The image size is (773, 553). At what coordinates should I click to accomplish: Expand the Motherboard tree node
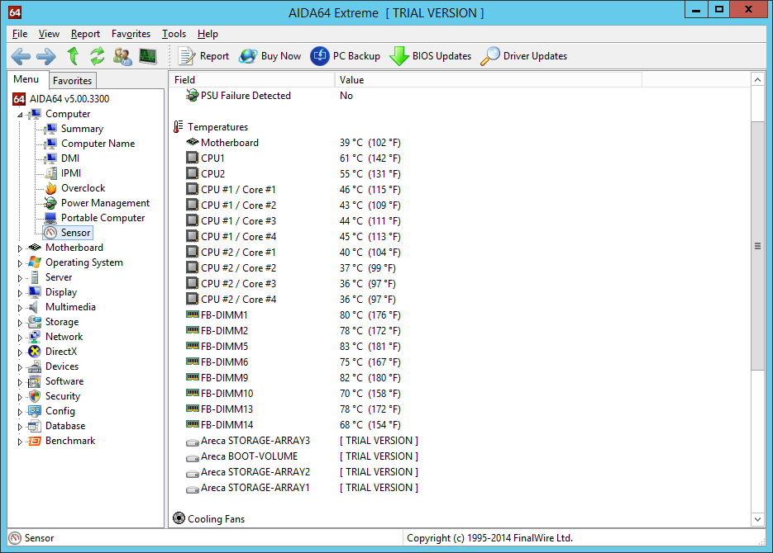20,248
